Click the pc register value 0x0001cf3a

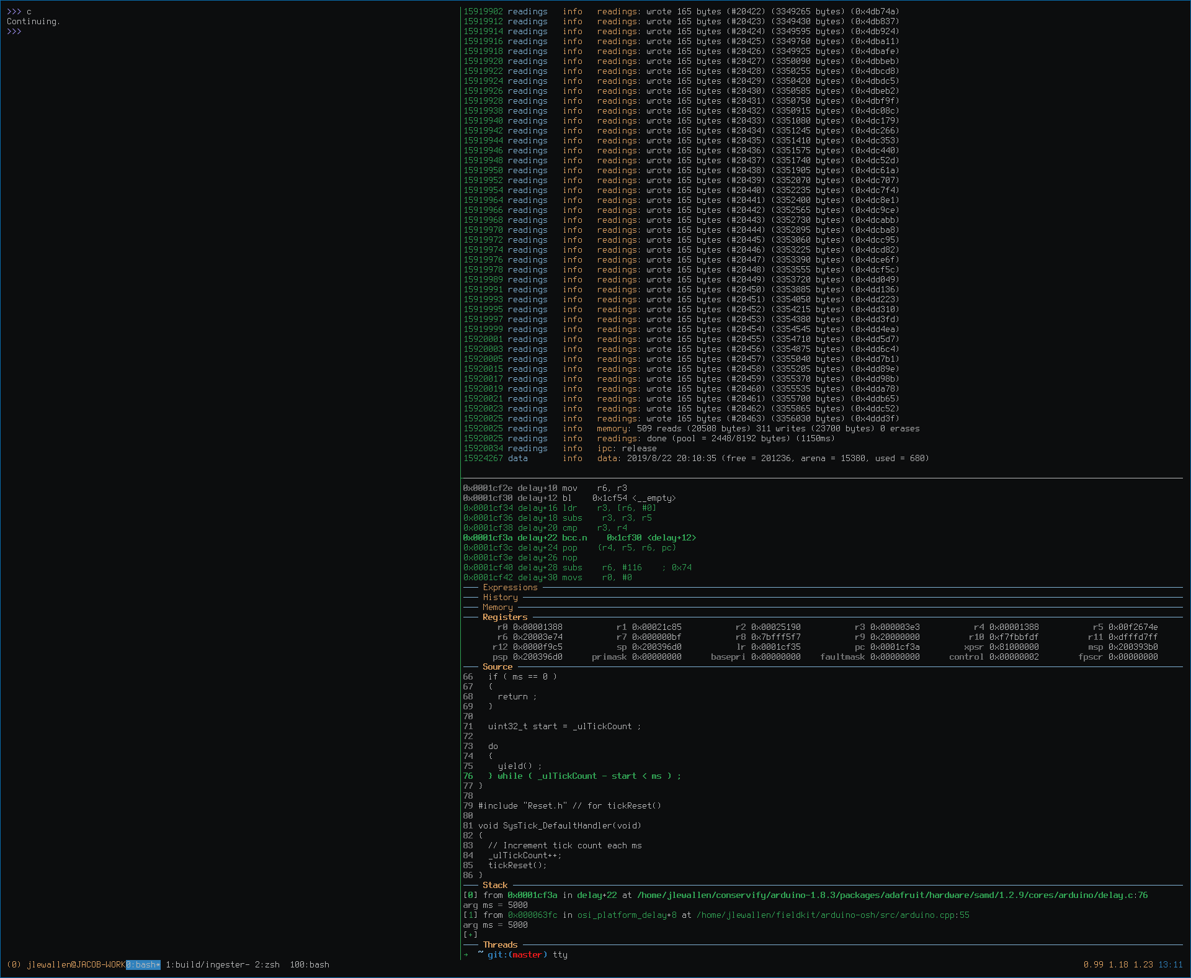click(894, 647)
